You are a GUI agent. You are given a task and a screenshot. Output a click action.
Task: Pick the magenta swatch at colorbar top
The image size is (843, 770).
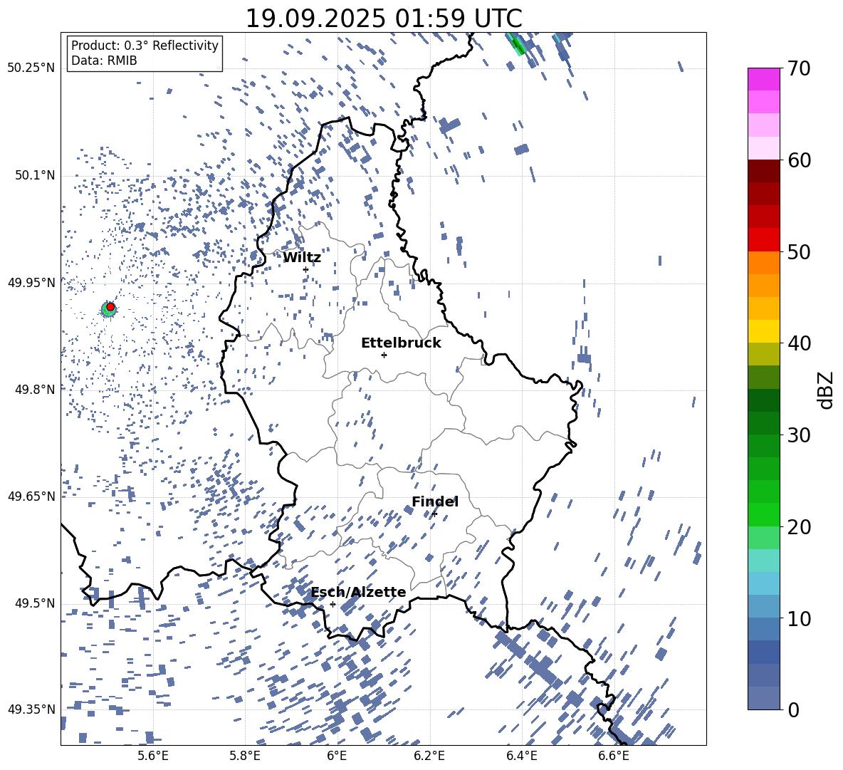pyautogui.click(x=764, y=79)
